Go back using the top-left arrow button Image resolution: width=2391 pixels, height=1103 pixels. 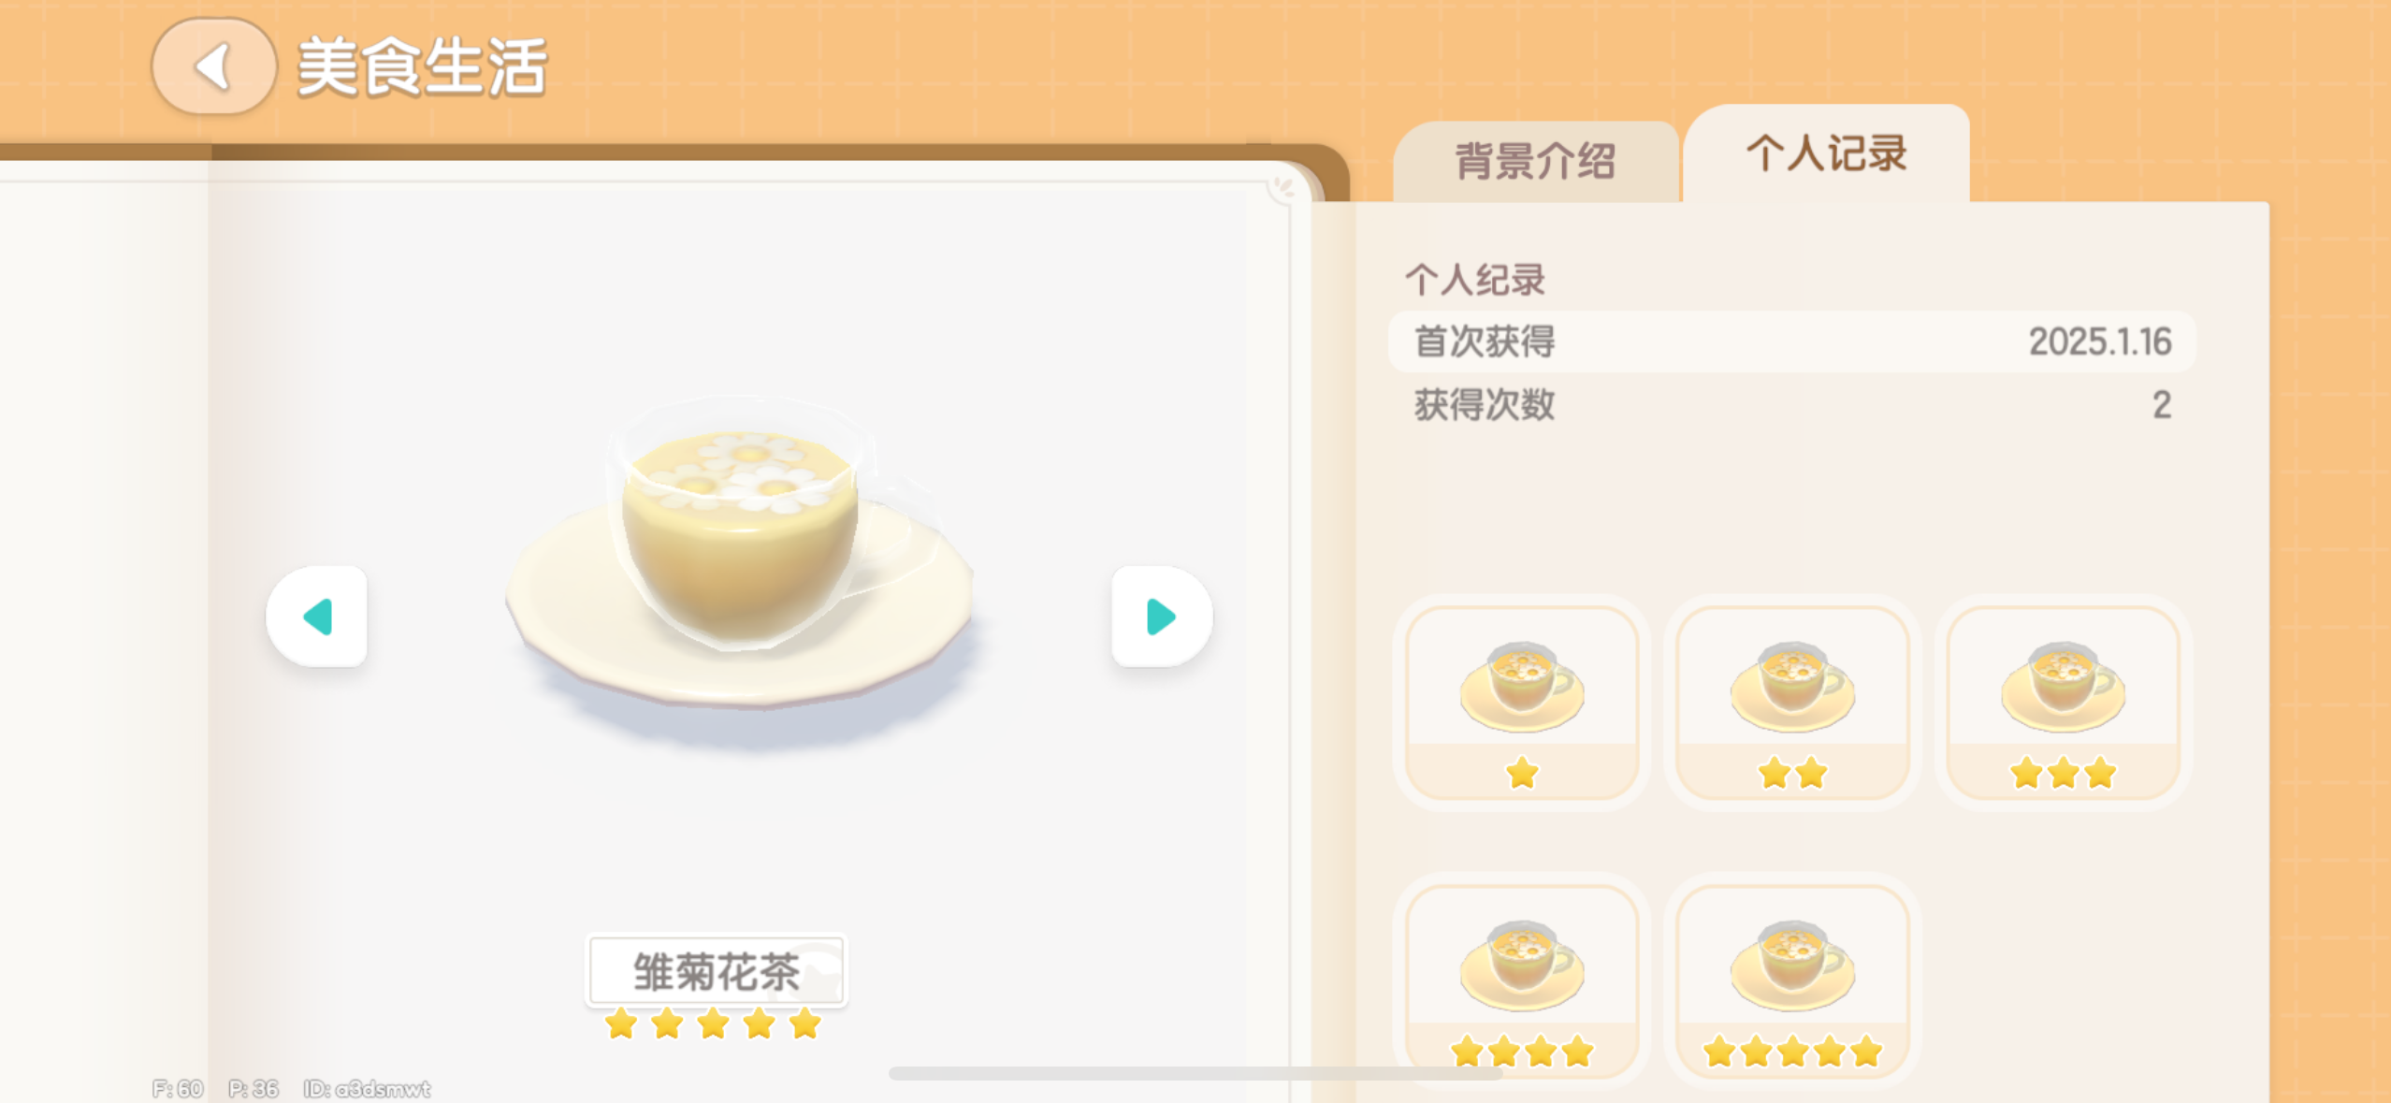point(213,66)
